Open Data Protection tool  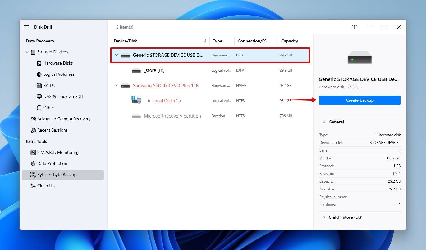click(x=52, y=164)
